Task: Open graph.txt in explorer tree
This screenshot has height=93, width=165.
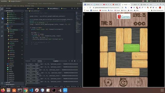Action: click(x=11, y=73)
